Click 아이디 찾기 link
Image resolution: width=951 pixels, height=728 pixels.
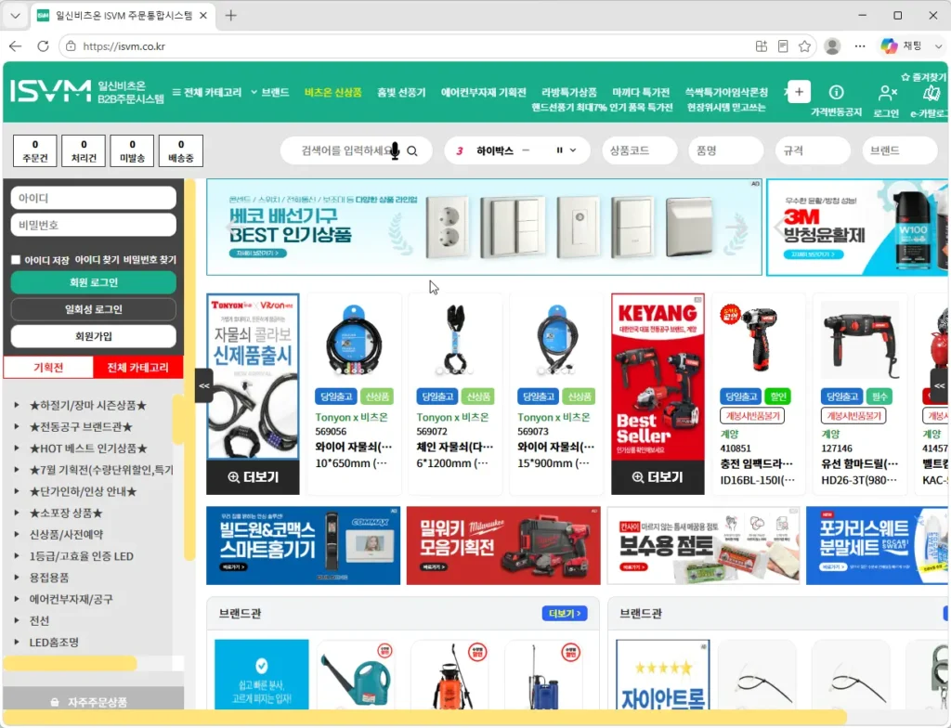pyautogui.click(x=97, y=260)
